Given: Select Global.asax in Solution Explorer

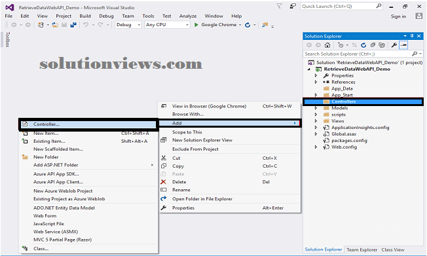Looking at the screenshot, I should [x=344, y=134].
